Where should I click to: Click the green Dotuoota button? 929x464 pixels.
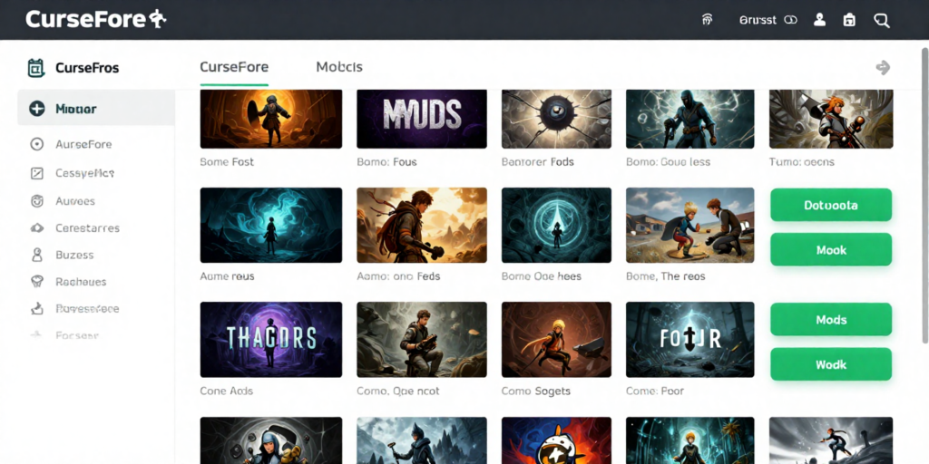click(831, 205)
